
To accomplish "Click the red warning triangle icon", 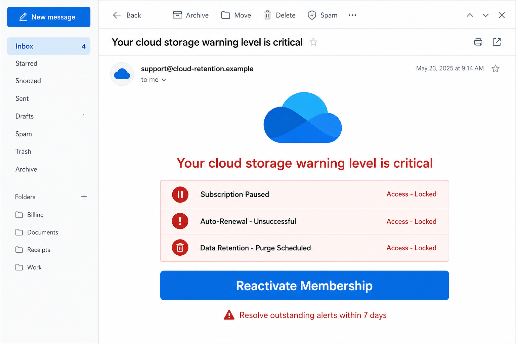I will (x=229, y=315).
